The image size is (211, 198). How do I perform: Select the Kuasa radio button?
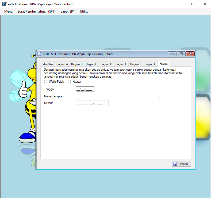[70, 82]
